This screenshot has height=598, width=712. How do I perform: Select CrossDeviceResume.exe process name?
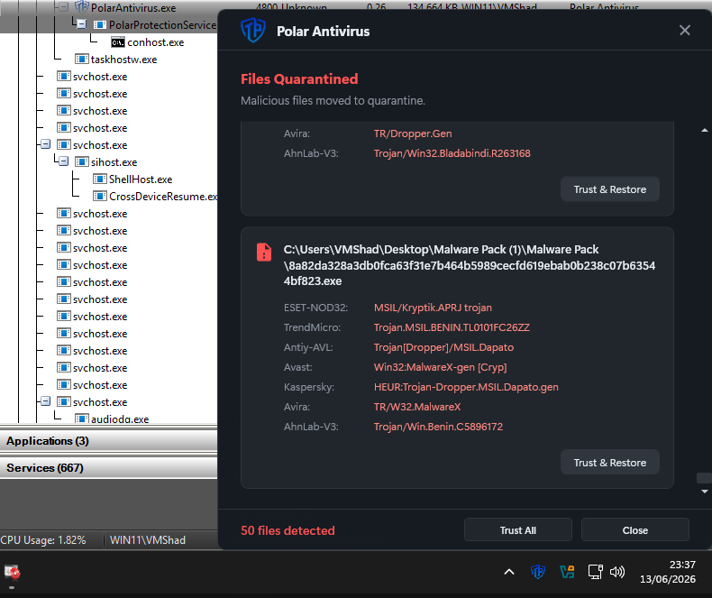tap(163, 197)
